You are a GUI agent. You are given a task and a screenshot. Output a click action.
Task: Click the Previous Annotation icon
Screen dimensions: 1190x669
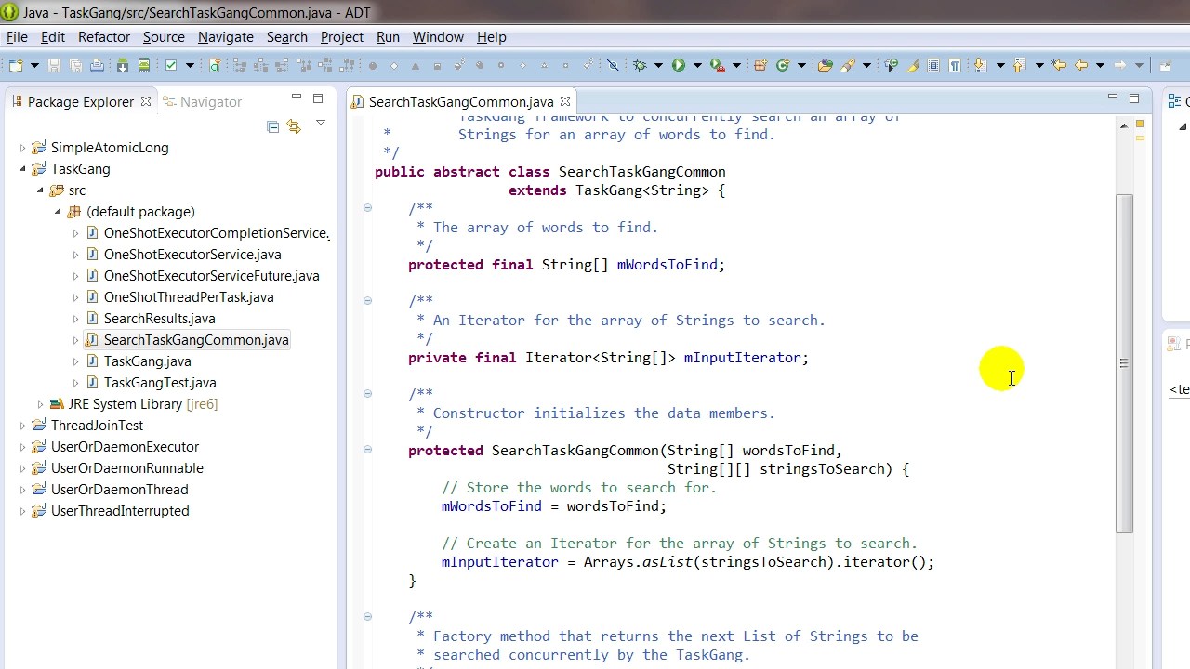tap(1019, 65)
